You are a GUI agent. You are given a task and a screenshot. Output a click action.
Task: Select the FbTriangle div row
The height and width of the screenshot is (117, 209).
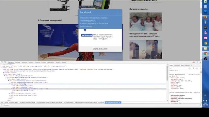(23, 90)
